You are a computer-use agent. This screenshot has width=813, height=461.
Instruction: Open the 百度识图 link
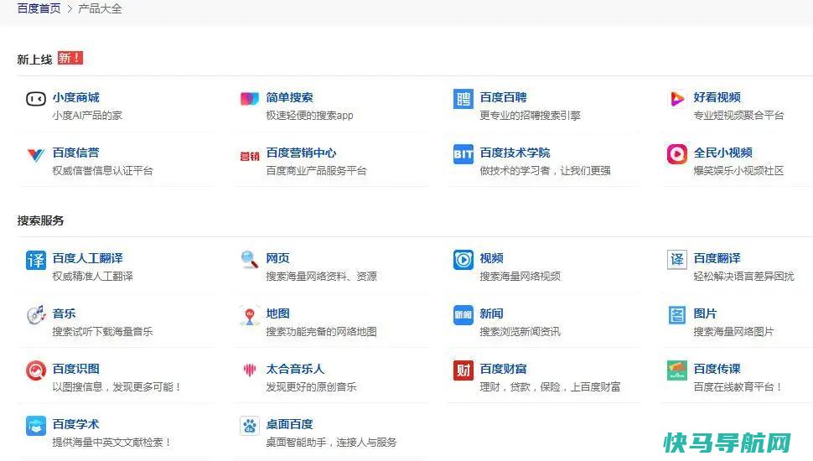point(75,369)
